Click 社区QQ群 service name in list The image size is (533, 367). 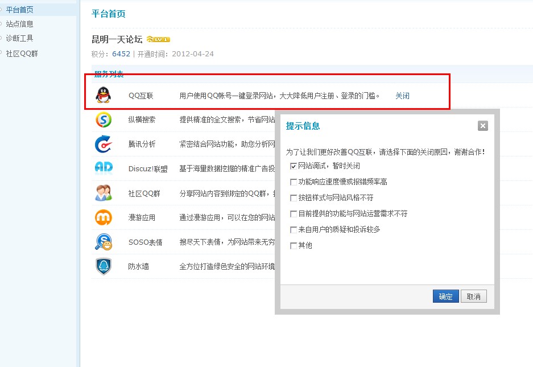[144, 193]
